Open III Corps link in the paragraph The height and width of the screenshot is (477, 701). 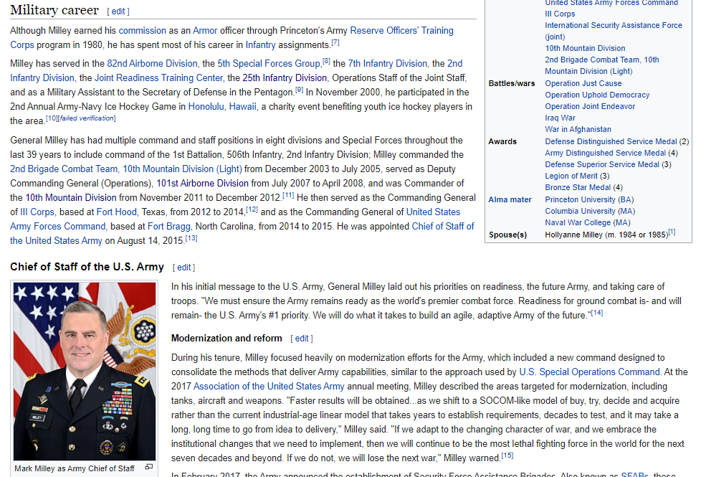(37, 212)
